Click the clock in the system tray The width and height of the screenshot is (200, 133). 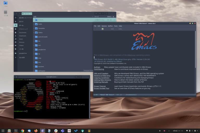coord(178,131)
